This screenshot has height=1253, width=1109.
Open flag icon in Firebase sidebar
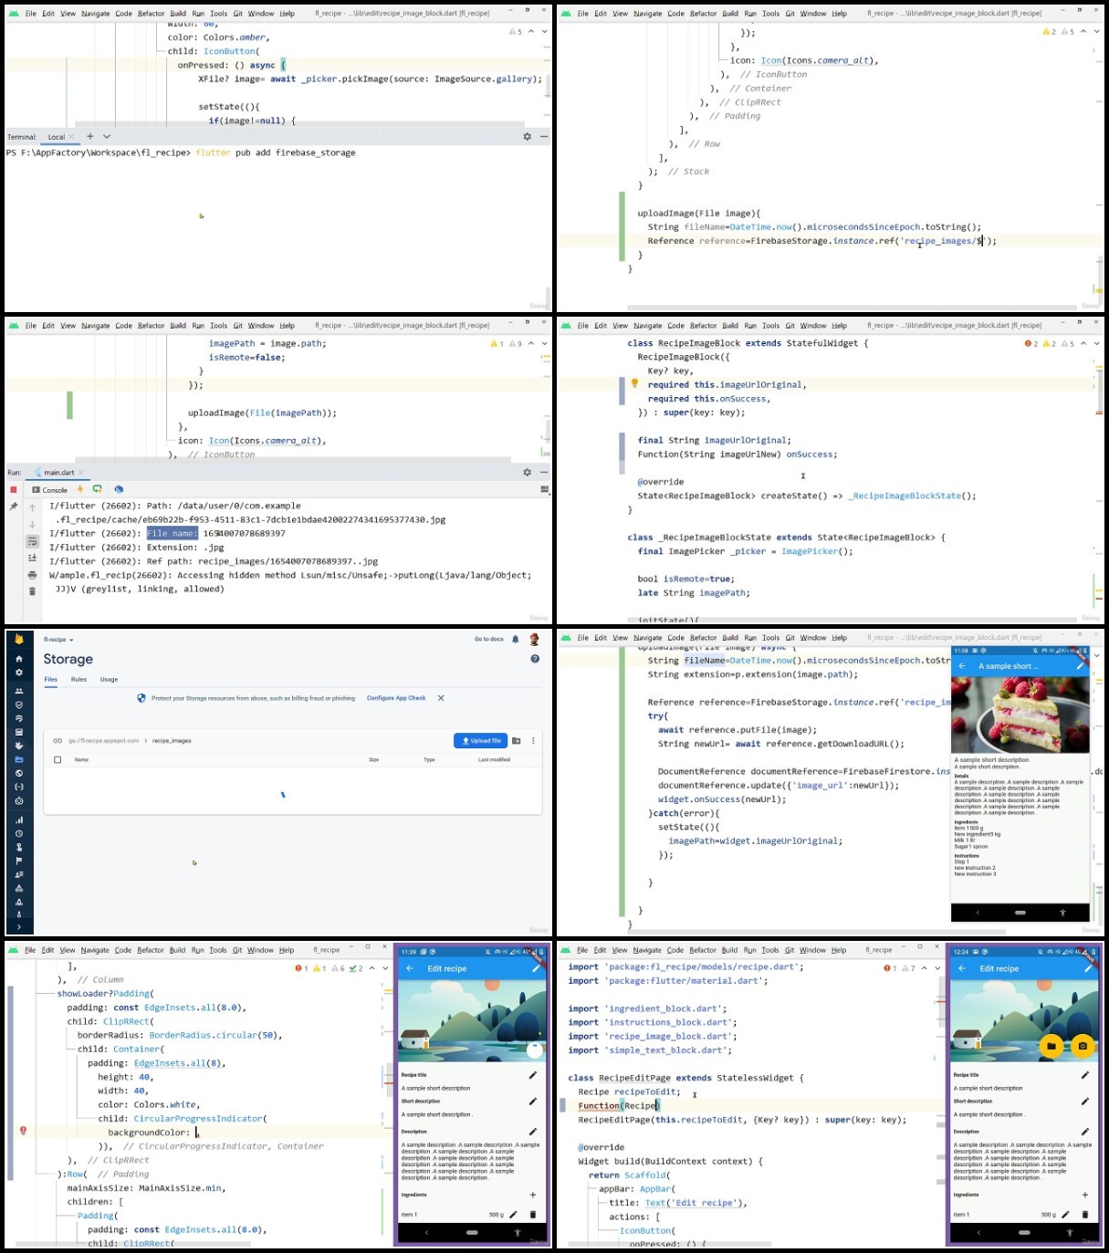[x=19, y=861]
